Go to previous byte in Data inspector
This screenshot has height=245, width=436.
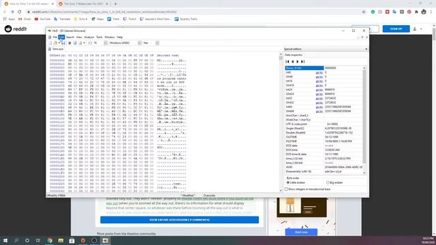292,61
